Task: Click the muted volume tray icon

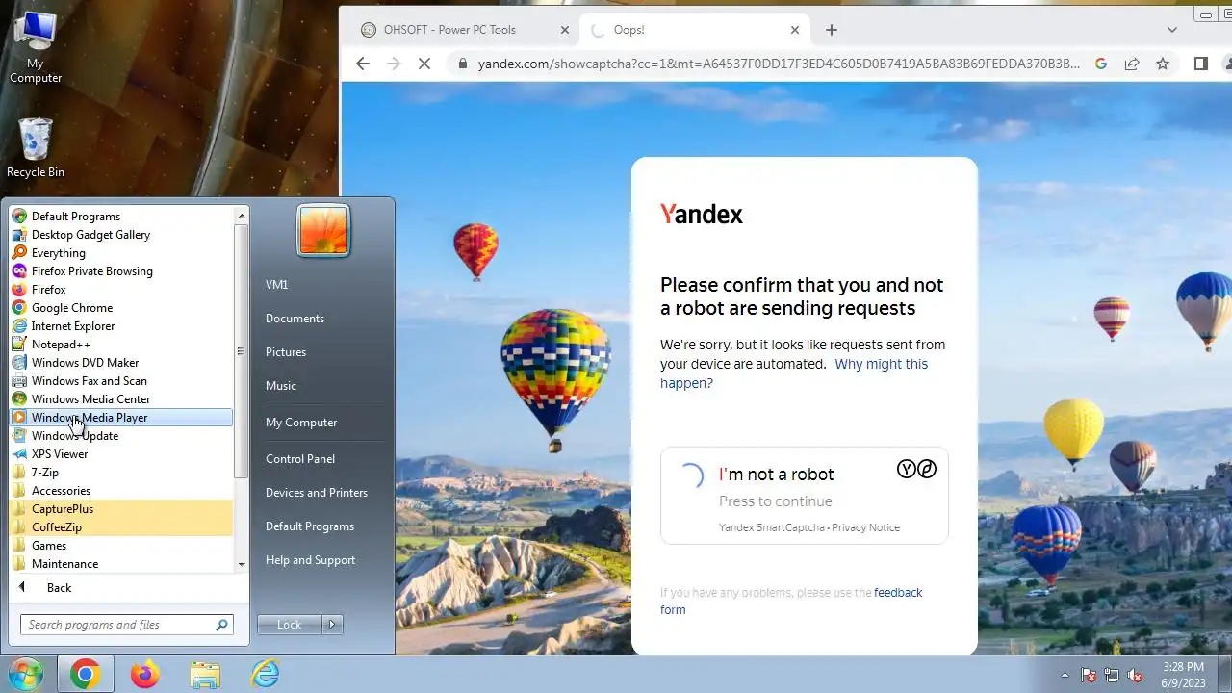Action: 1135,675
